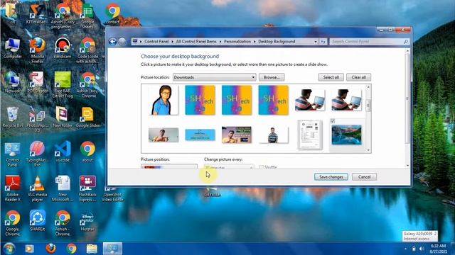The height and width of the screenshot is (255, 455).
Task: Click the search magnifier in Control Panel
Action: (x=406, y=42)
